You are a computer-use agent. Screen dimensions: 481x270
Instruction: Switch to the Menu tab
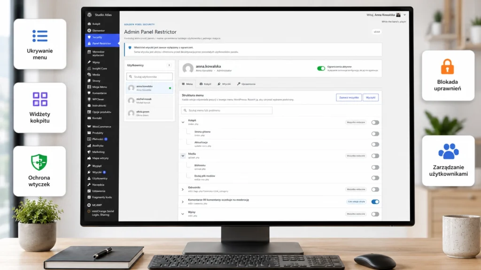coord(187,84)
